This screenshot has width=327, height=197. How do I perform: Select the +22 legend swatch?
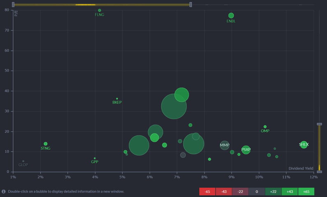pos(273,192)
